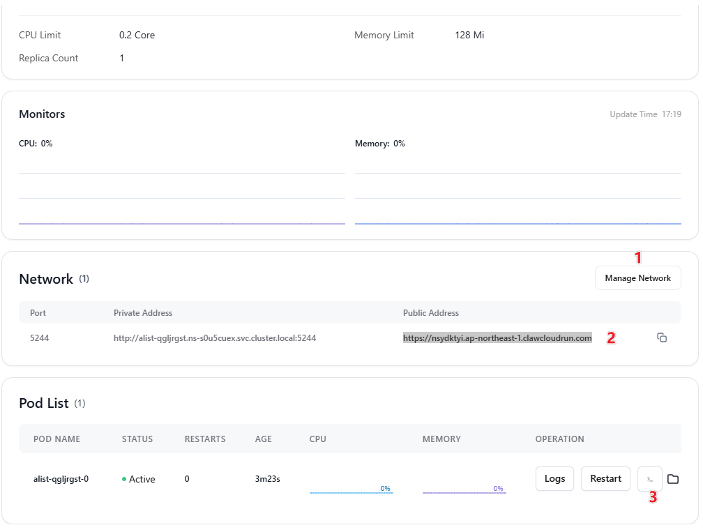This screenshot has width=703, height=532.
Task: Click the Manage Network button
Action: (637, 278)
